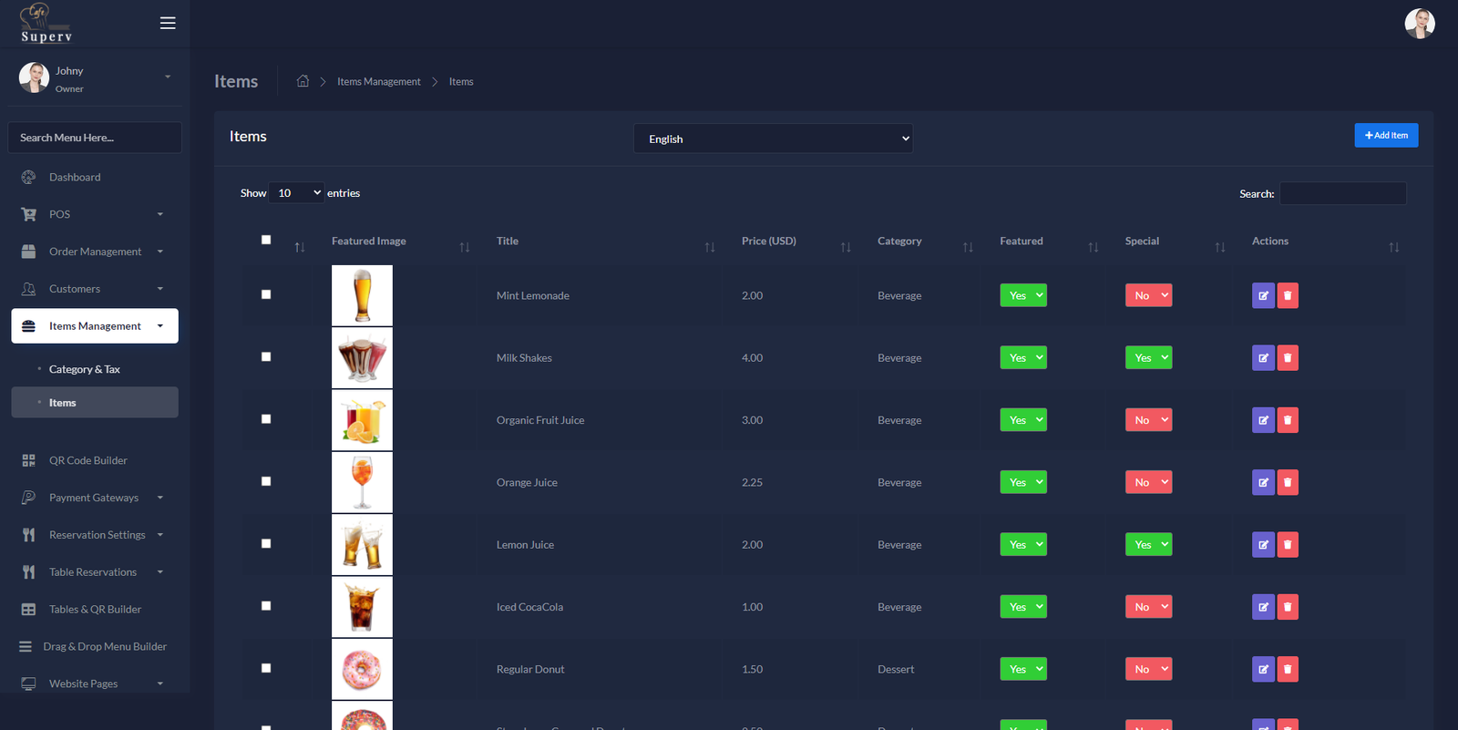Screen dimensions: 1458x730
Task: Click edit icon for Mint Lemonade
Action: tap(1263, 295)
